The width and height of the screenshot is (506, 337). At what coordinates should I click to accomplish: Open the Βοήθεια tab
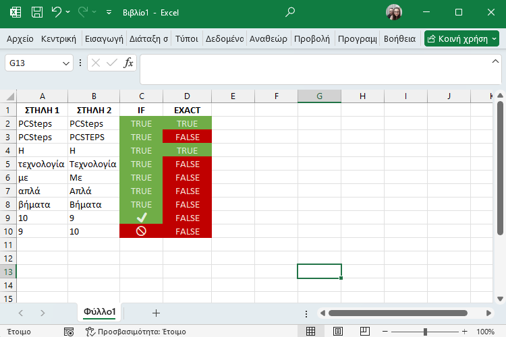399,39
